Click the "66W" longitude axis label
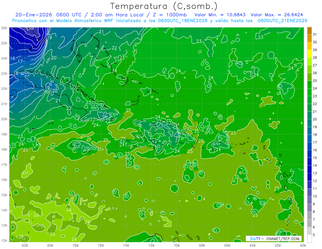The height and width of the screenshot is (249, 322). (227, 246)
